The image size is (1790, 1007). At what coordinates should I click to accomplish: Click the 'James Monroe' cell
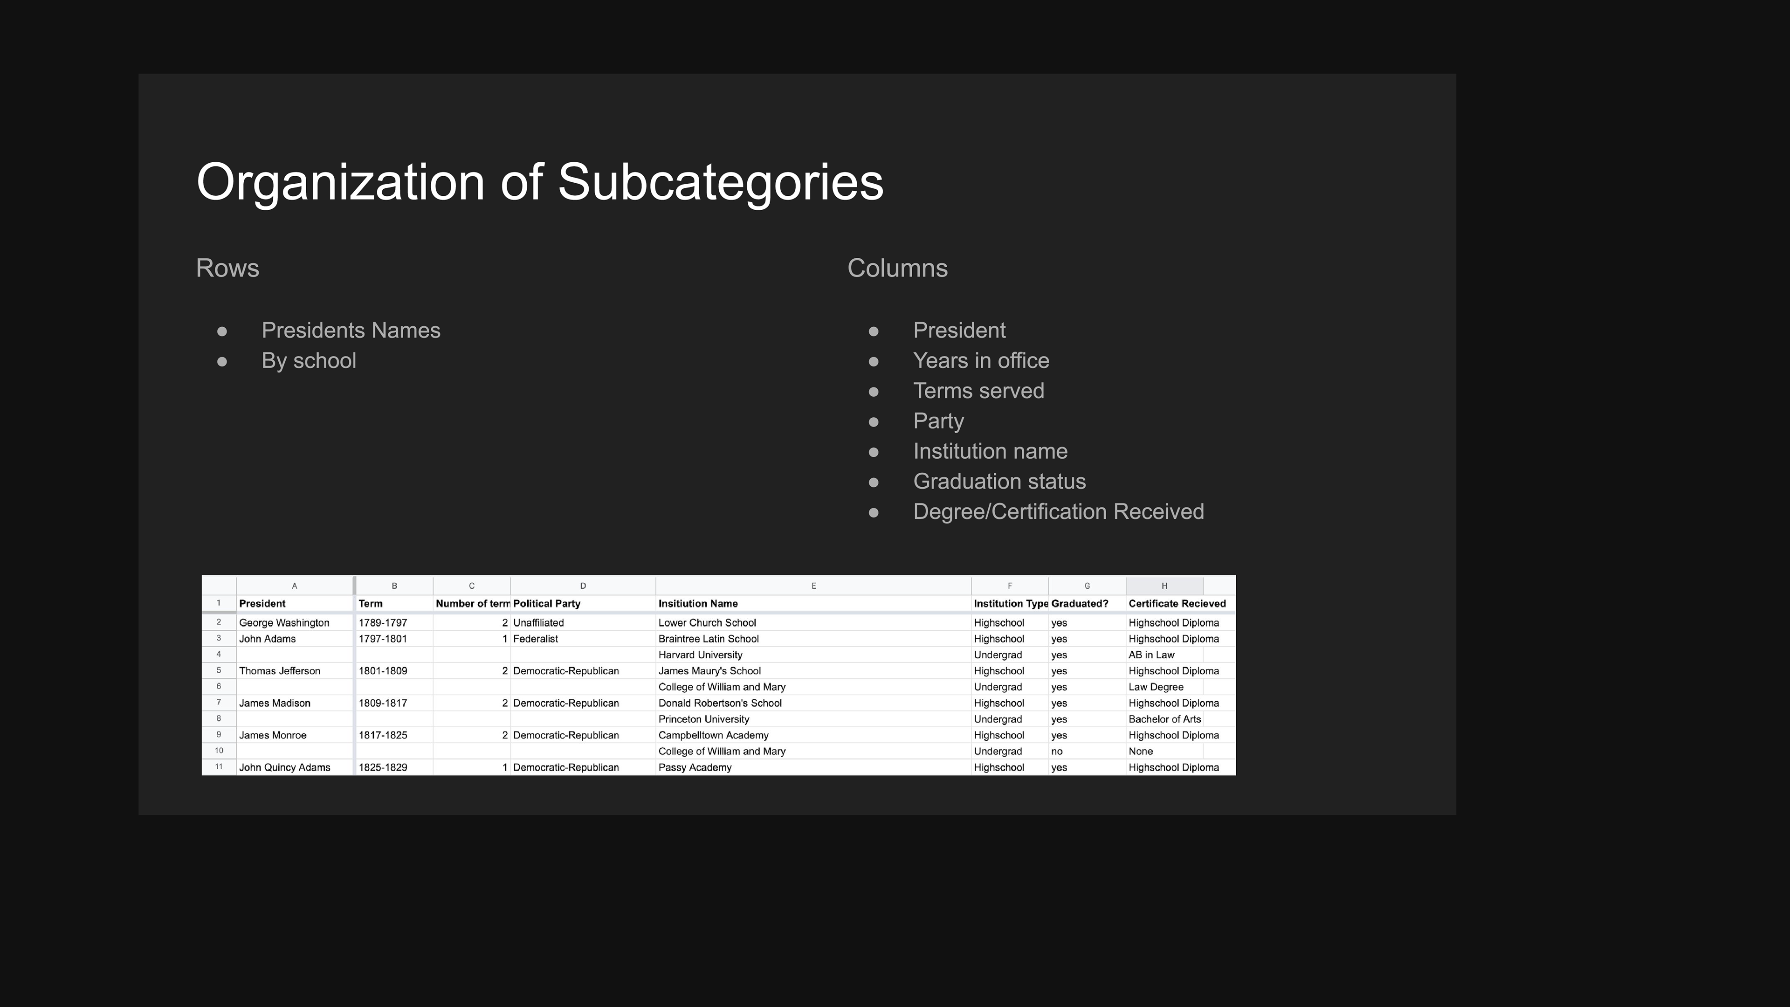pyautogui.click(x=295, y=735)
